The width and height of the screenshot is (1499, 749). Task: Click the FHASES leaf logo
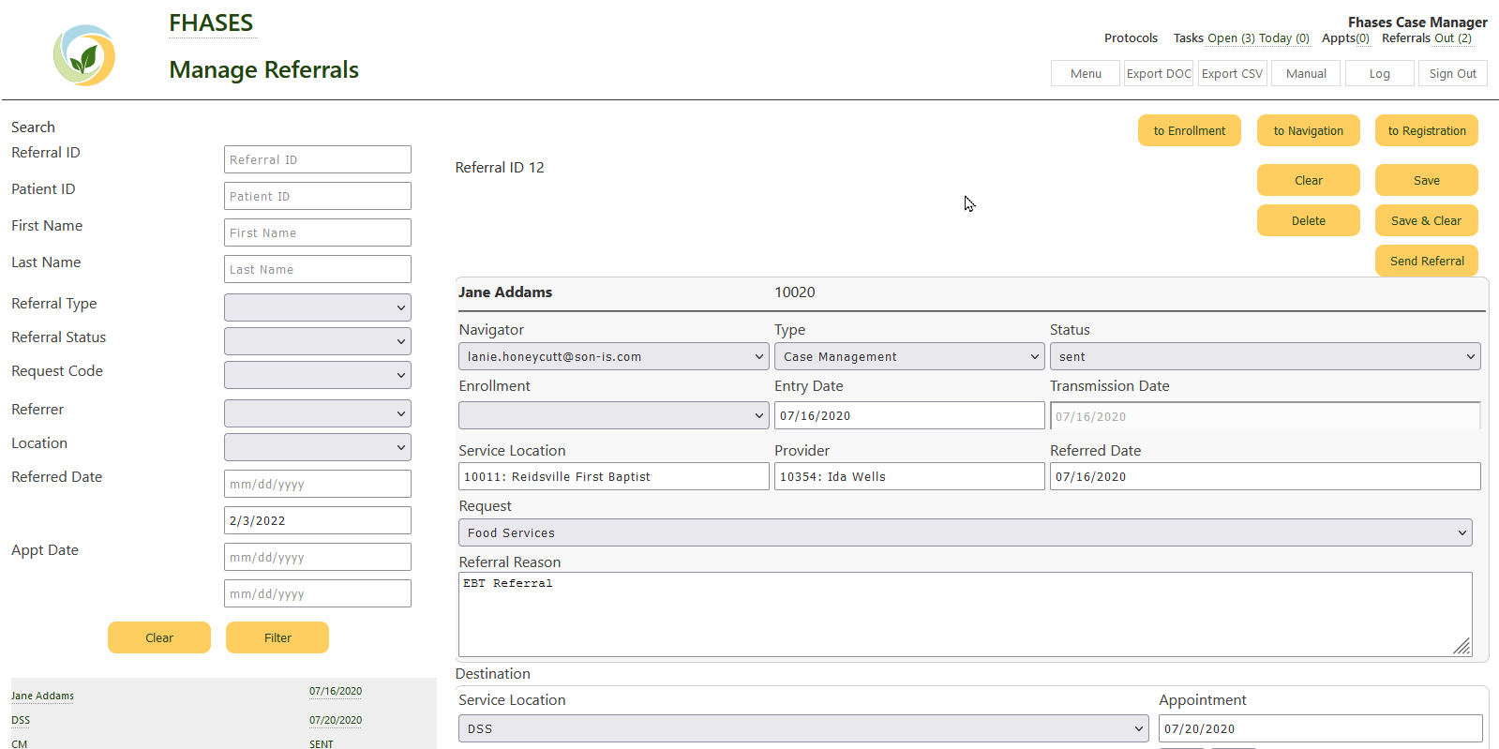coord(84,55)
